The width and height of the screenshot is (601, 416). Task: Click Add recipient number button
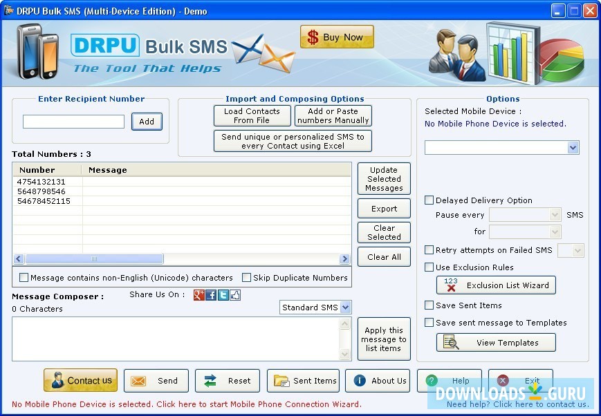click(147, 122)
